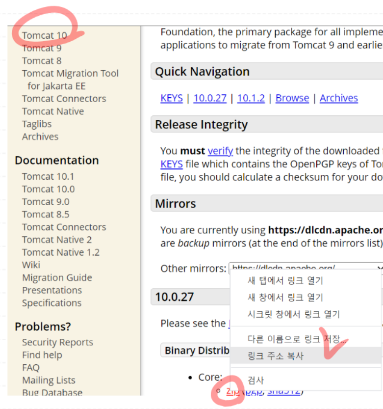Open the Taglibs link
The image size is (383, 409).
pyautogui.click(x=37, y=124)
